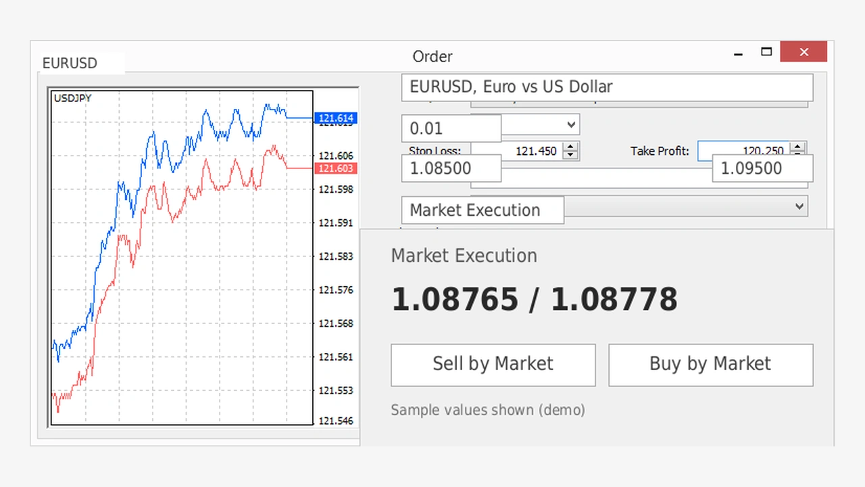Increase Take Profit with up stepper arrow
The width and height of the screenshot is (865, 487).
[798, 147]
